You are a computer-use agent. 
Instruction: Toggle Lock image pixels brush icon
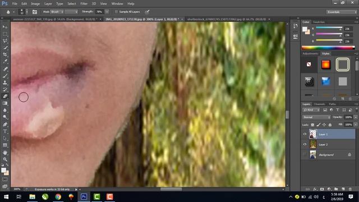(319, 125)
